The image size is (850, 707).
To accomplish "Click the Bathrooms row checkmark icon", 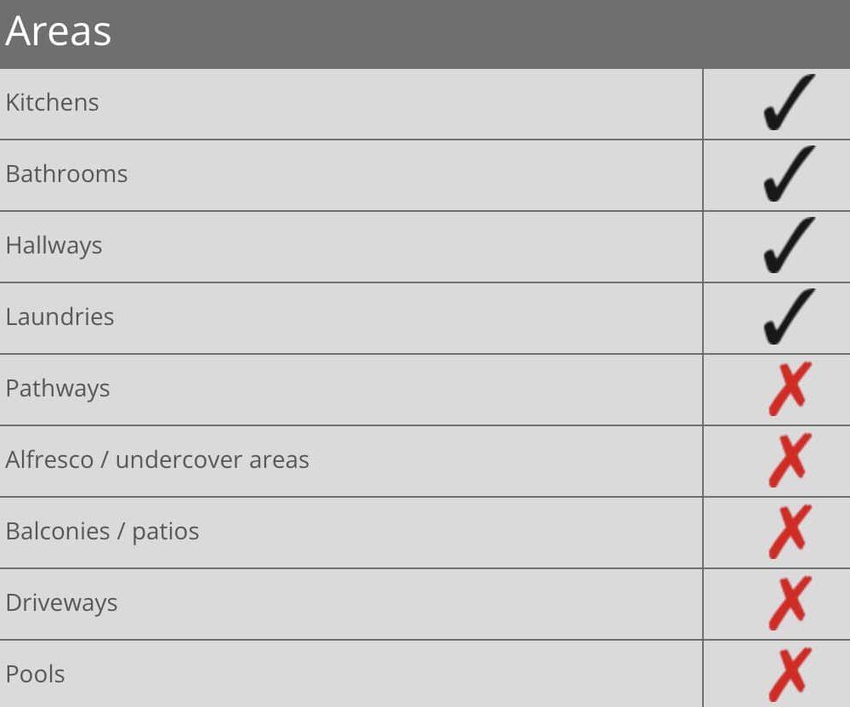I will click(x=788, y=174).
